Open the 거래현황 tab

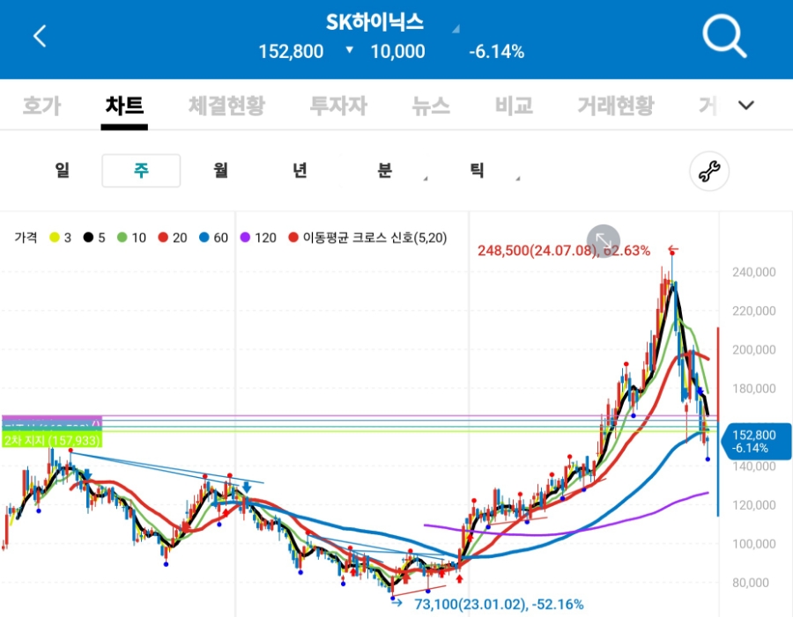pos(616,106)
